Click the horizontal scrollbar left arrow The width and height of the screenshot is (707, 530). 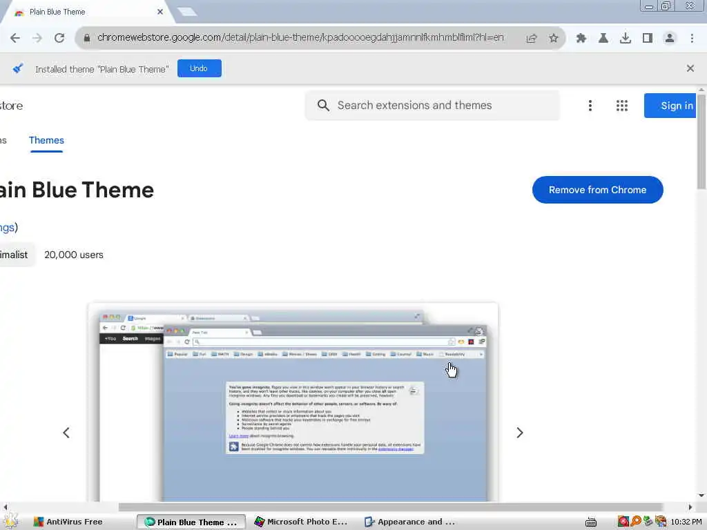pos(5,507)
